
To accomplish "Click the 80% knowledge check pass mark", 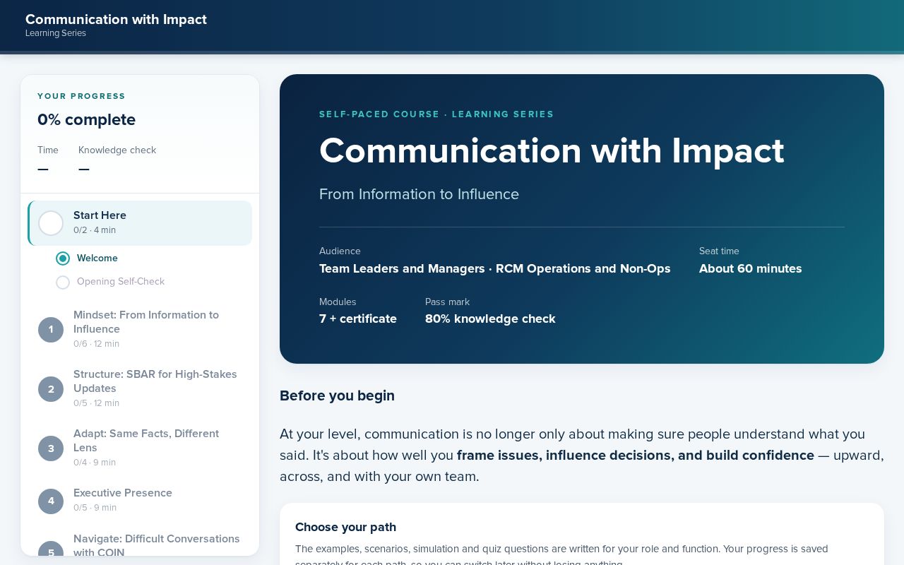I will pyautogui.click(x=490, y=319).
